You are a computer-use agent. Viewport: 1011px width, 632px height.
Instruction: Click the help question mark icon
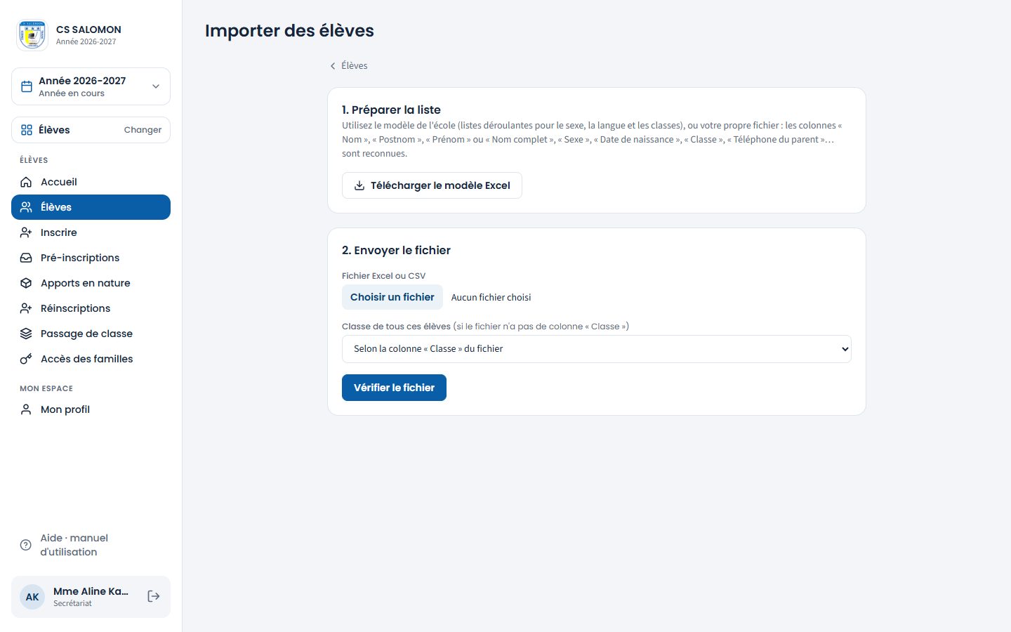pos(26,545)
